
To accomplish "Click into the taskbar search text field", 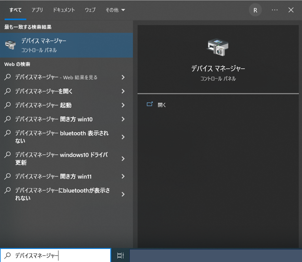I will click(x=55, y=255).
